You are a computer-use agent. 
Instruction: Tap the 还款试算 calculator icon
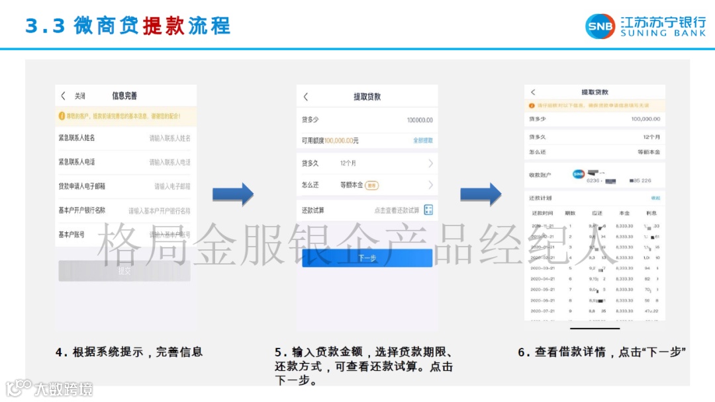[428, 210]
